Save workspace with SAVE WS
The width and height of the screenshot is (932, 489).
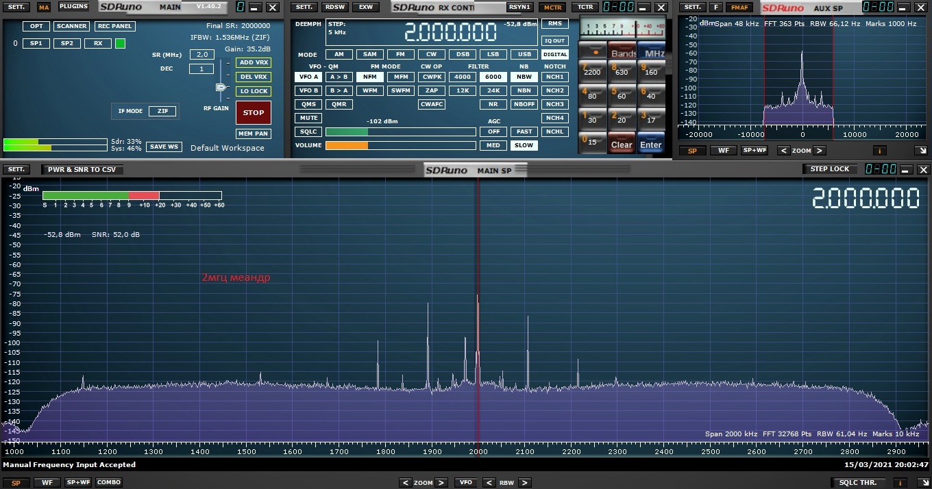click(164, 147)
